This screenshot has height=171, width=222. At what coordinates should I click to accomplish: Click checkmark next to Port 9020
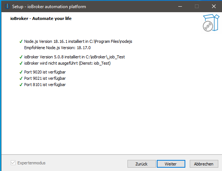tap(21, 72)
